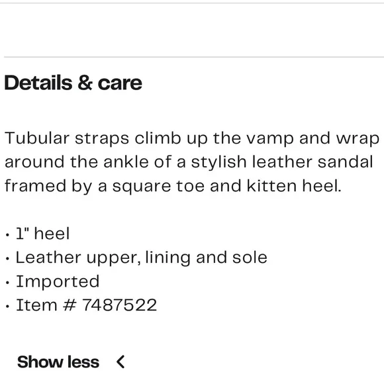Click the 1" heel bullet item
384x384 pixels.
(x=43, y=233)
